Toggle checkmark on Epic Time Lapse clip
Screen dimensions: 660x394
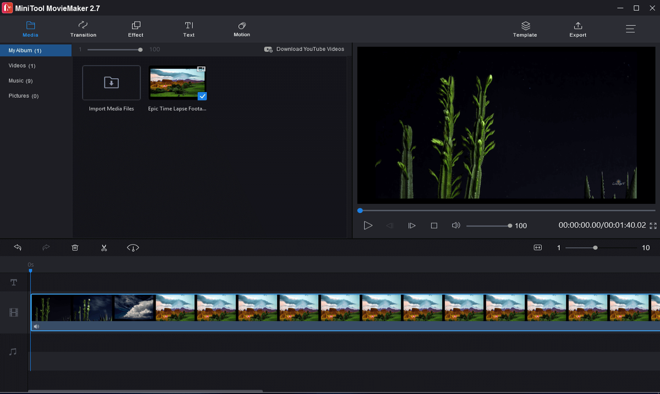pyautogui.click(x=202, y=96)
